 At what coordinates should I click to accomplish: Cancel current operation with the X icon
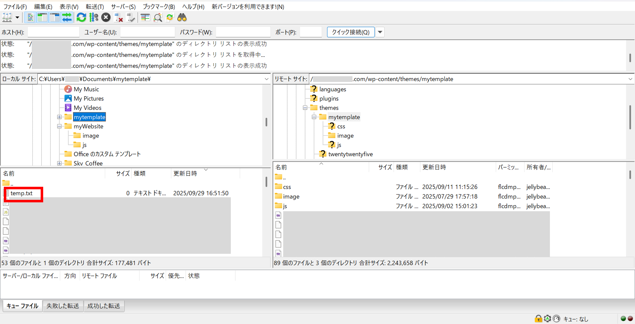click(106, 18)
